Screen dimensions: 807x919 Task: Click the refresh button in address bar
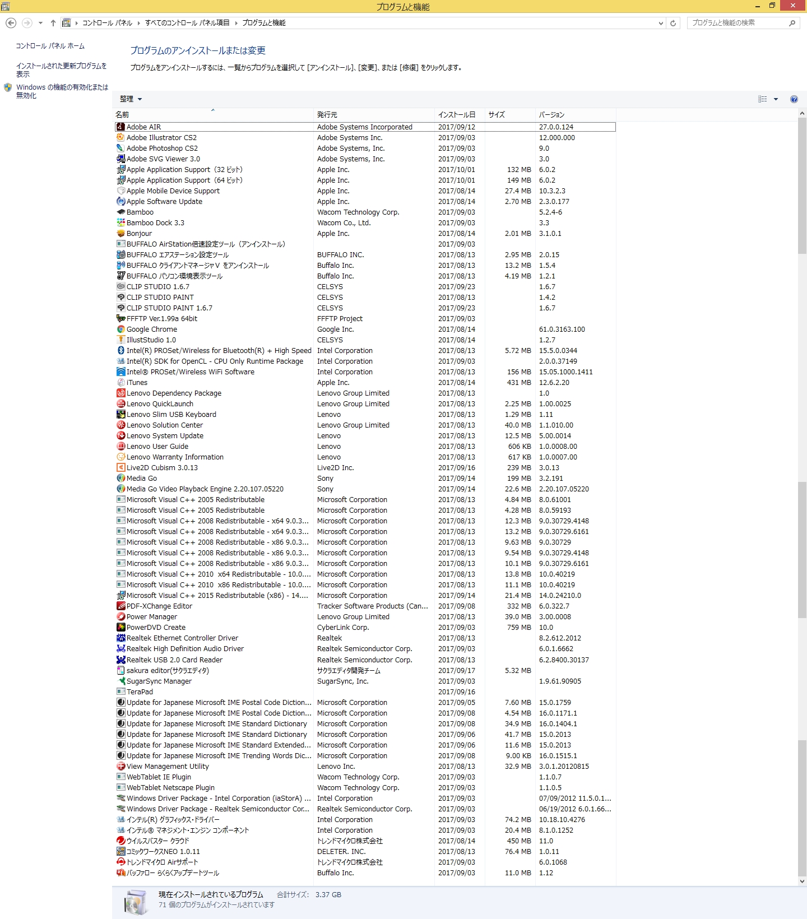(673, 23)
